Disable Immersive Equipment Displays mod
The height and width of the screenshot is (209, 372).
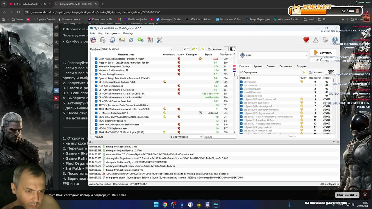coord(96,66)
